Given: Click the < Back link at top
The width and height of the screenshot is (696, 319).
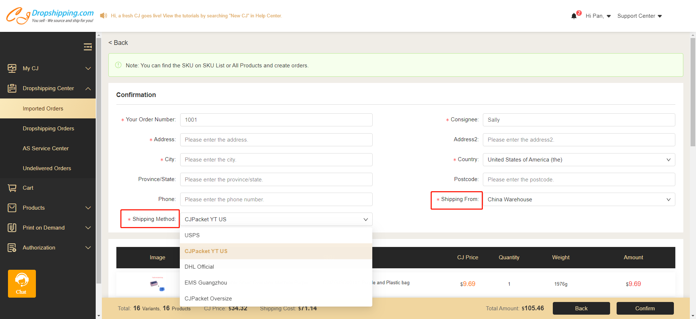Looking at the screenshot, I should [118, 43].
